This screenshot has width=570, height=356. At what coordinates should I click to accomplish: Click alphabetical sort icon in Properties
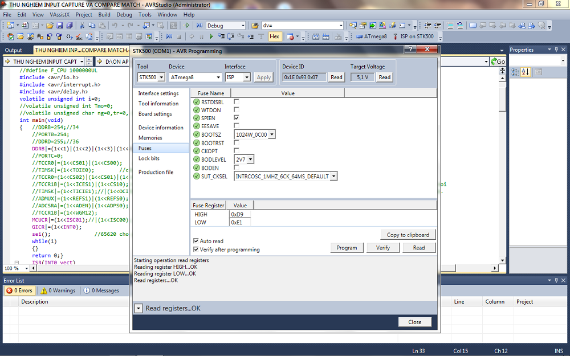click(526, 72)
